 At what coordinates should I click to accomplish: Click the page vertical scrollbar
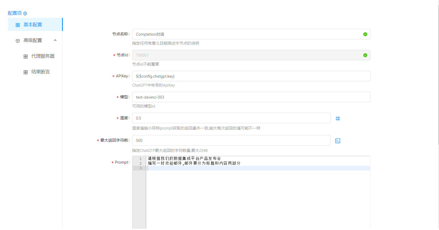438,73
